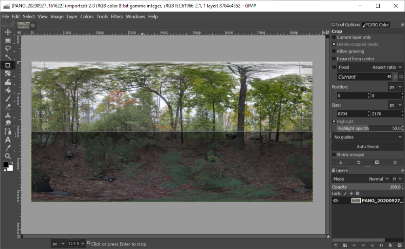Open the Fixed Aspect ratio dropdown
The width and height of the screenshot is (405, 249).
point(370,67)
